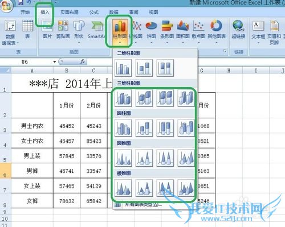Choose clustered cylinder chart
The image size is (285, 227).
[x=123, y=128]
